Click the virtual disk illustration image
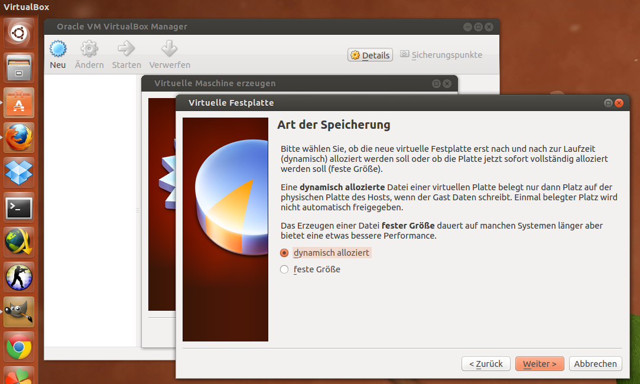 point(225,229)
